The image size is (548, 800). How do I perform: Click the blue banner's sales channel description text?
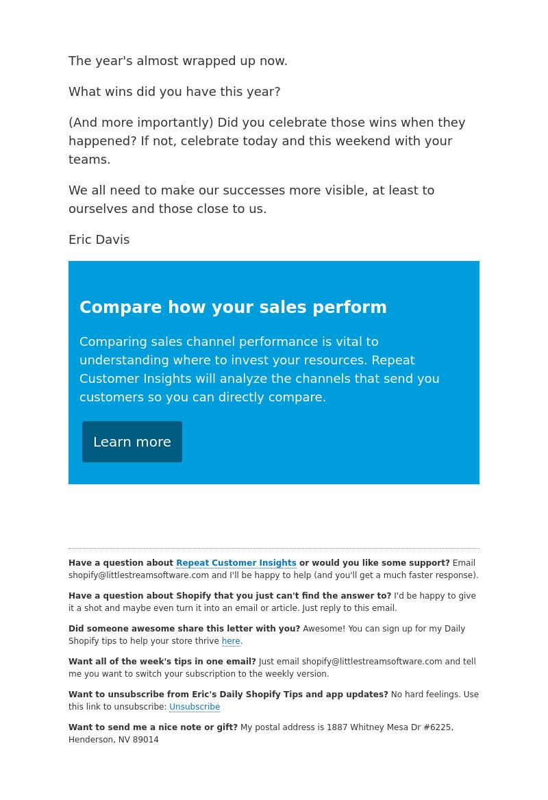[x=259, y=369]
